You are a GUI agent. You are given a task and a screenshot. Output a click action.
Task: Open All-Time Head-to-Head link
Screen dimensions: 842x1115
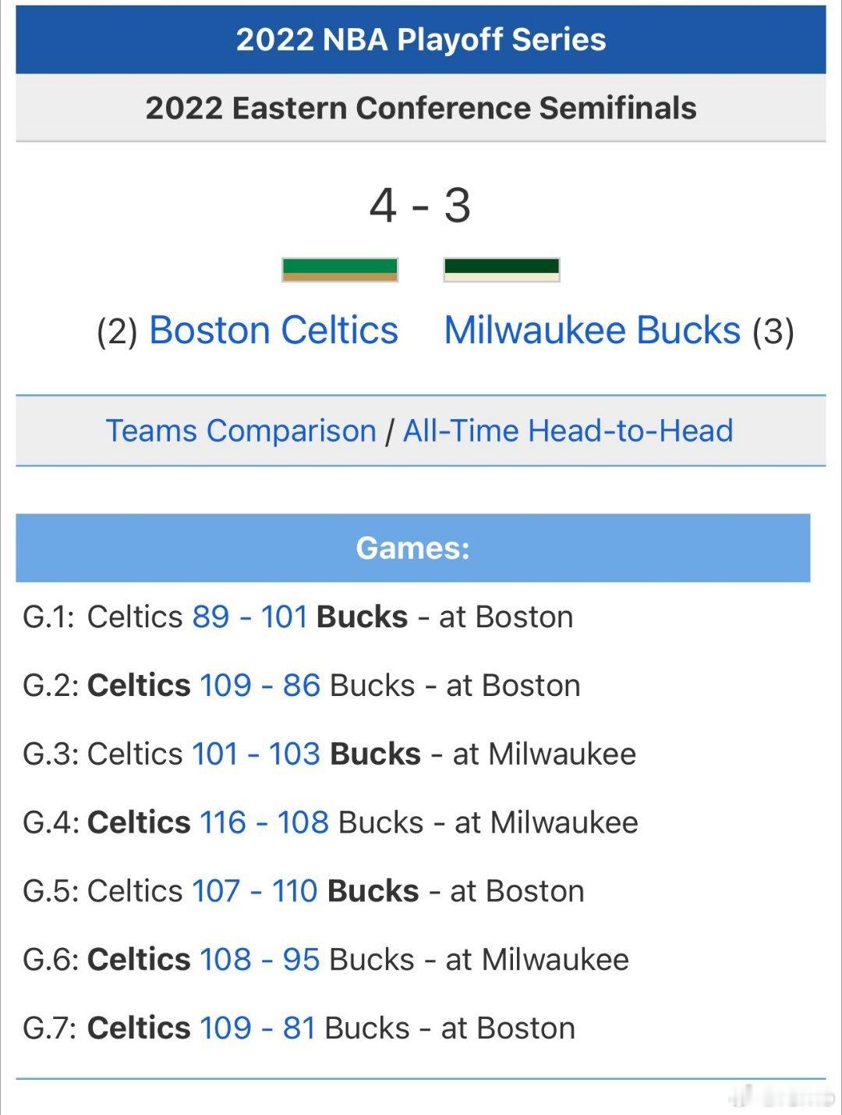[568, 431]
